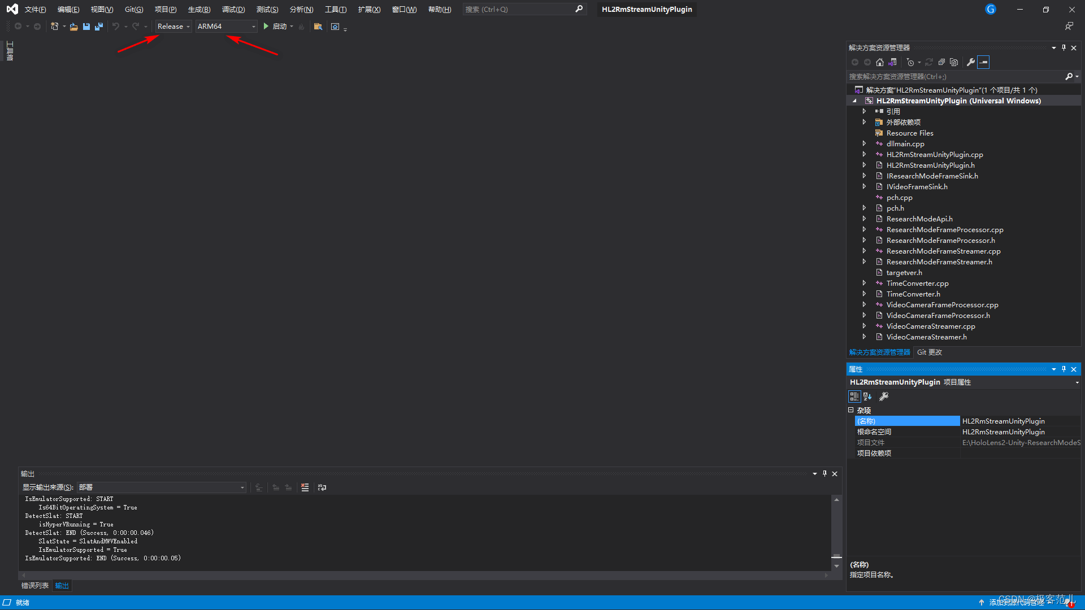The image size is (1085, 610).
Task: Click the pin/unpin properties panel icon
Action: [1064, 369]
